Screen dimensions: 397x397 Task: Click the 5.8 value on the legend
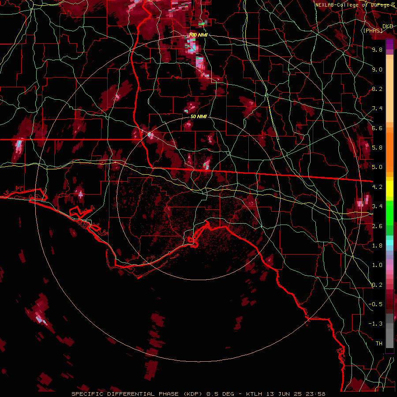coord(377,148)
